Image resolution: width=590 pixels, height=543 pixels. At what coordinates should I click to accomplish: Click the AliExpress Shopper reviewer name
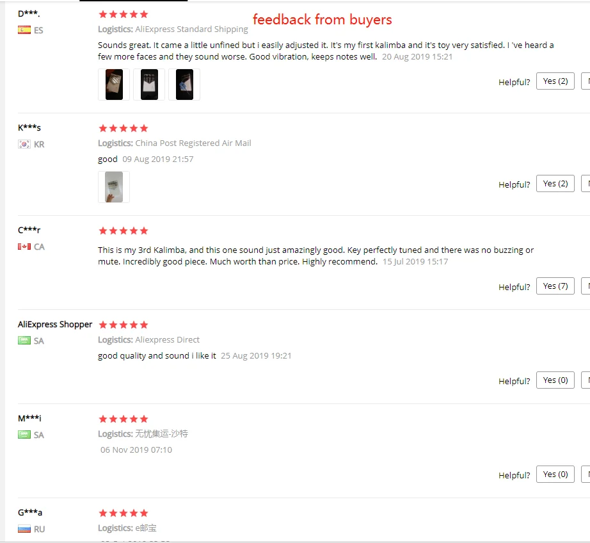click(x=55, y=325)
